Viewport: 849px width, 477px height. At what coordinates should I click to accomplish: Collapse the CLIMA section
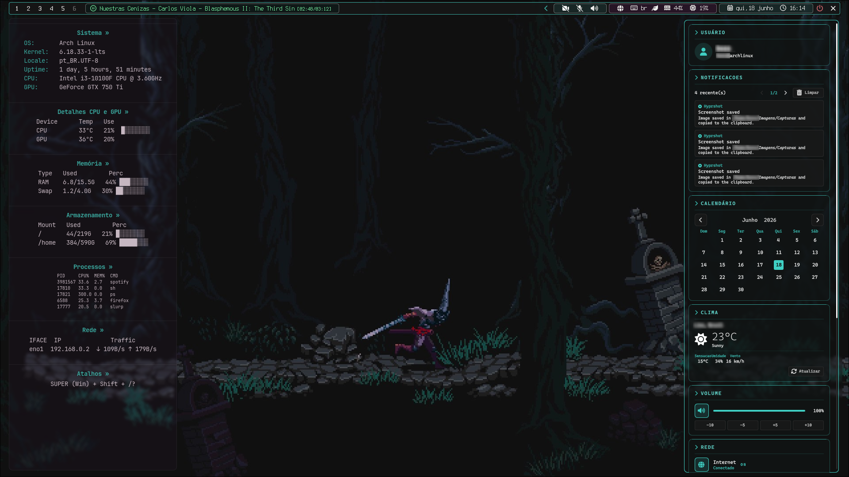point(706,313)
